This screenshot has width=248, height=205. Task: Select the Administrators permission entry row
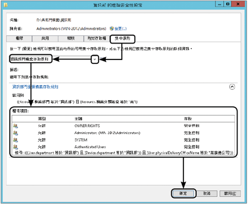[123, 133]
